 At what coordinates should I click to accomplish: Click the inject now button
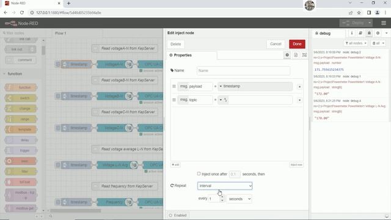pyautogui.click(x=296, y=165)
